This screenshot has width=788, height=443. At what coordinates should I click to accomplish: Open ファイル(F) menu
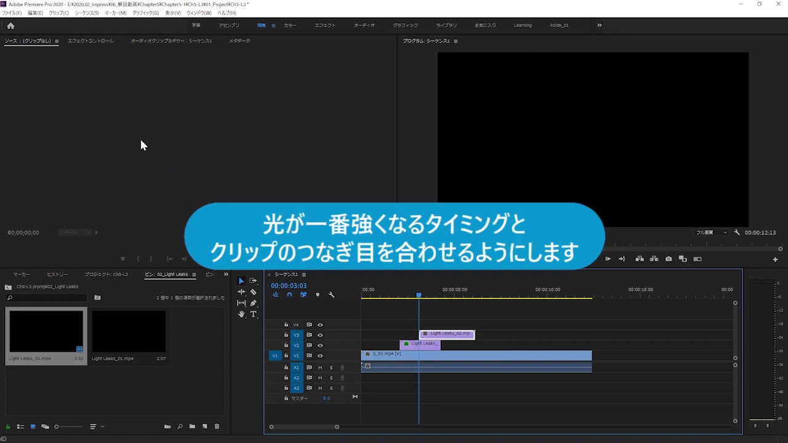pyautogui.click(x=11, y=13)
